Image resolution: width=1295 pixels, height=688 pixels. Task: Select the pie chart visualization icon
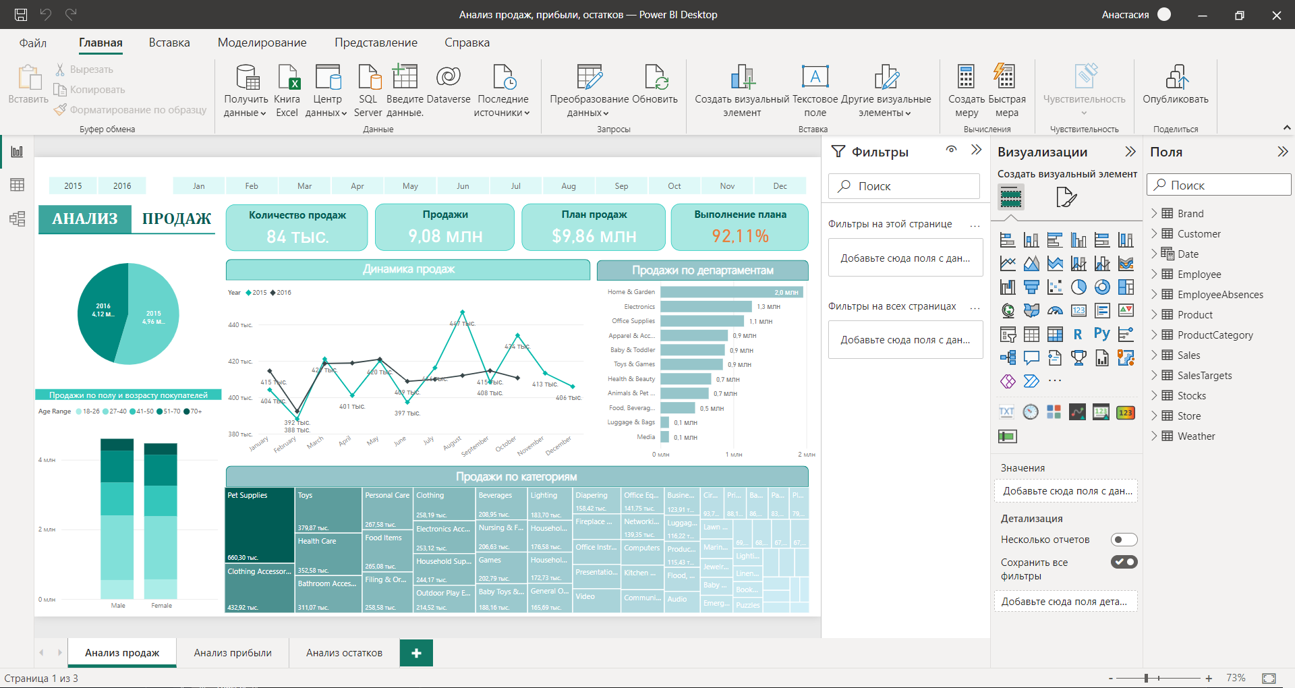(x=1078, y=287)
